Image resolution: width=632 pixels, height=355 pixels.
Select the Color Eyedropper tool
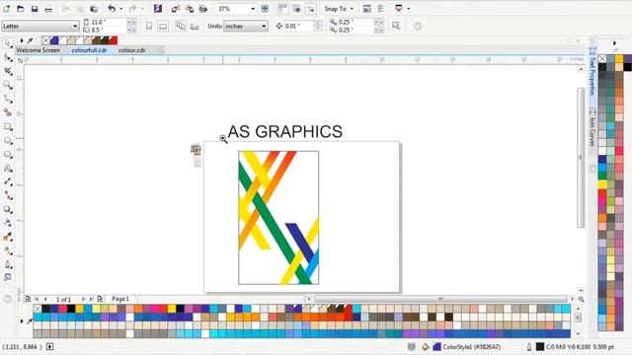pyautogui.click(x=8, y=237)
